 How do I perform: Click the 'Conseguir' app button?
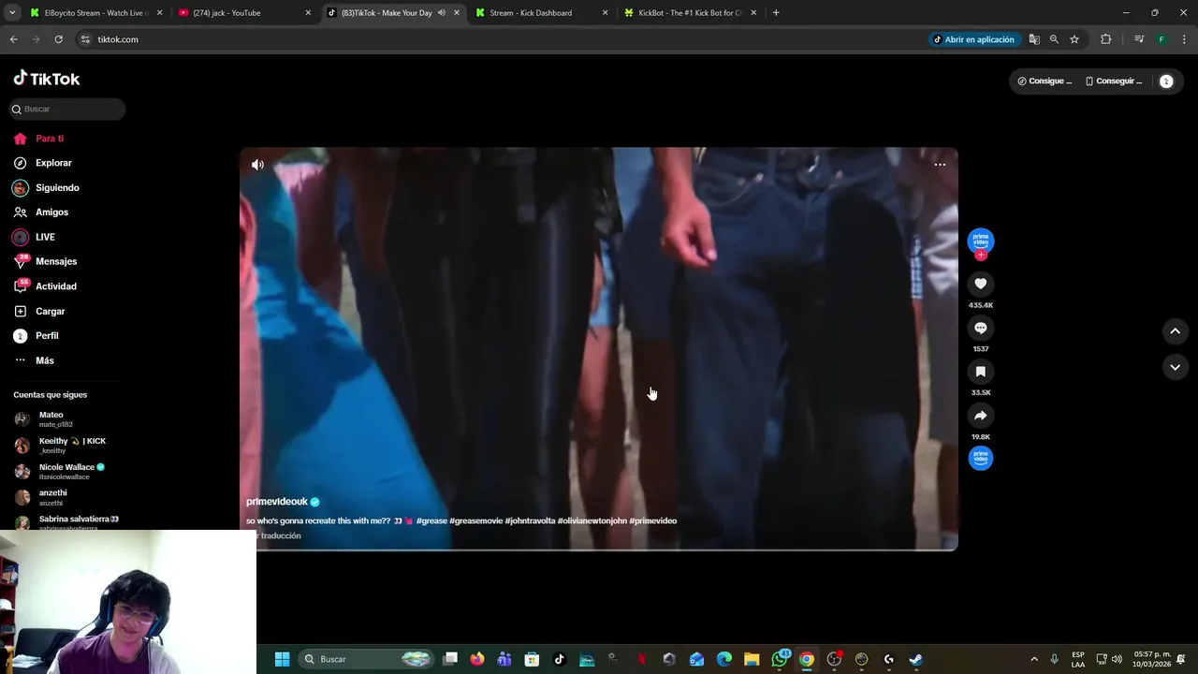1114,81
